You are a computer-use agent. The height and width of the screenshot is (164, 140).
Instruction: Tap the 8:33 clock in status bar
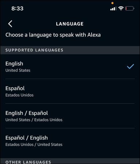(17, 8)
